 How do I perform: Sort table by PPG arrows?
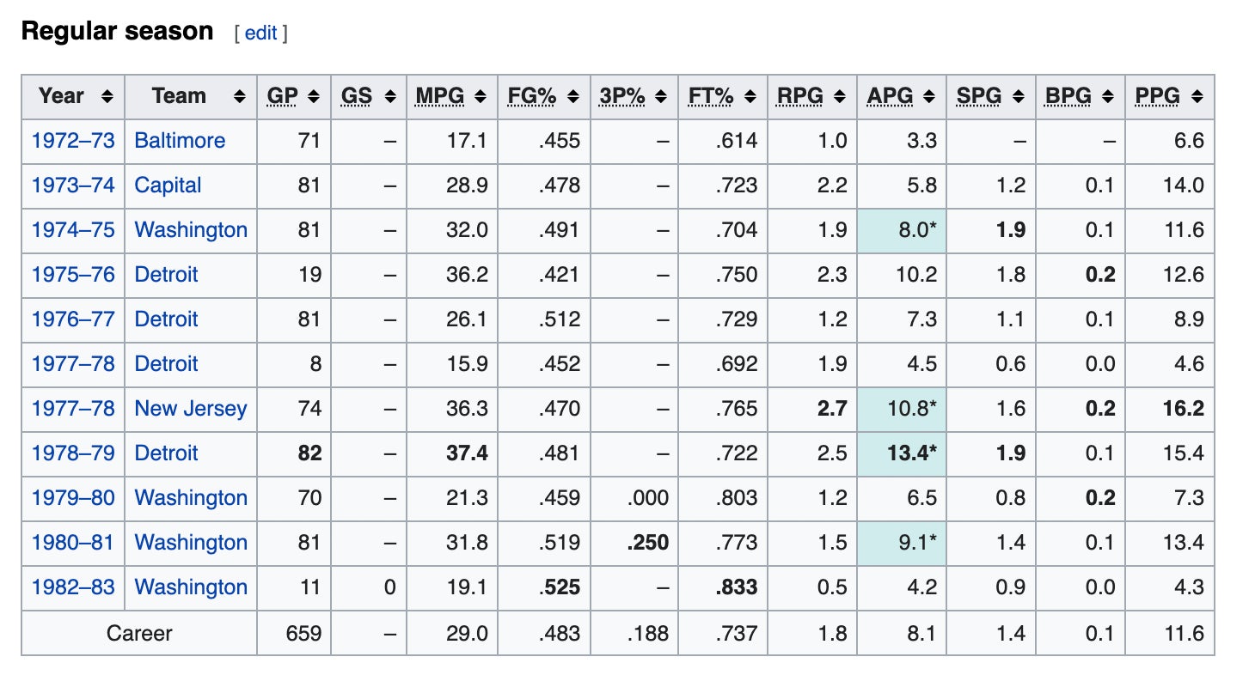[x=1197, y=97]
